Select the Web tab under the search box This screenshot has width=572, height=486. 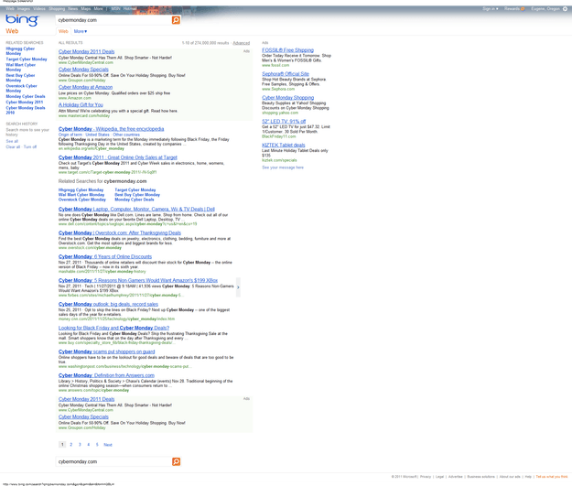pos(63,31)
